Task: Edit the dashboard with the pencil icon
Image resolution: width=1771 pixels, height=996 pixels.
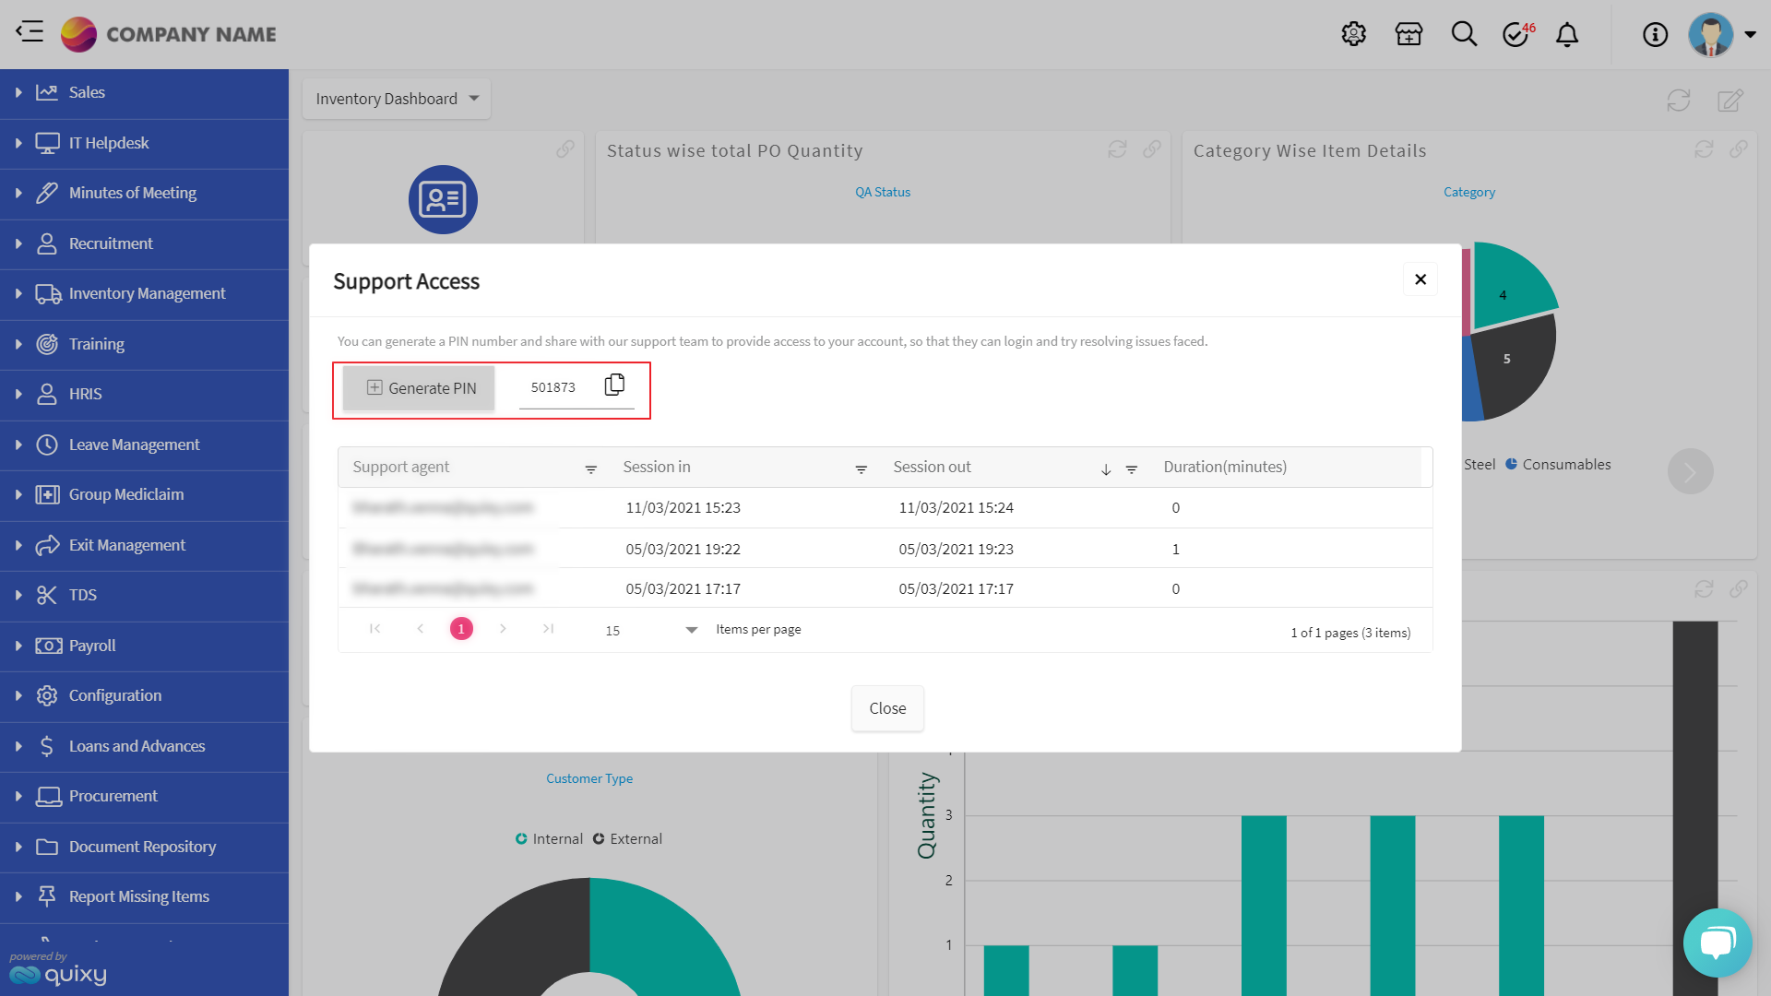Action: [x=1729, y=100]
